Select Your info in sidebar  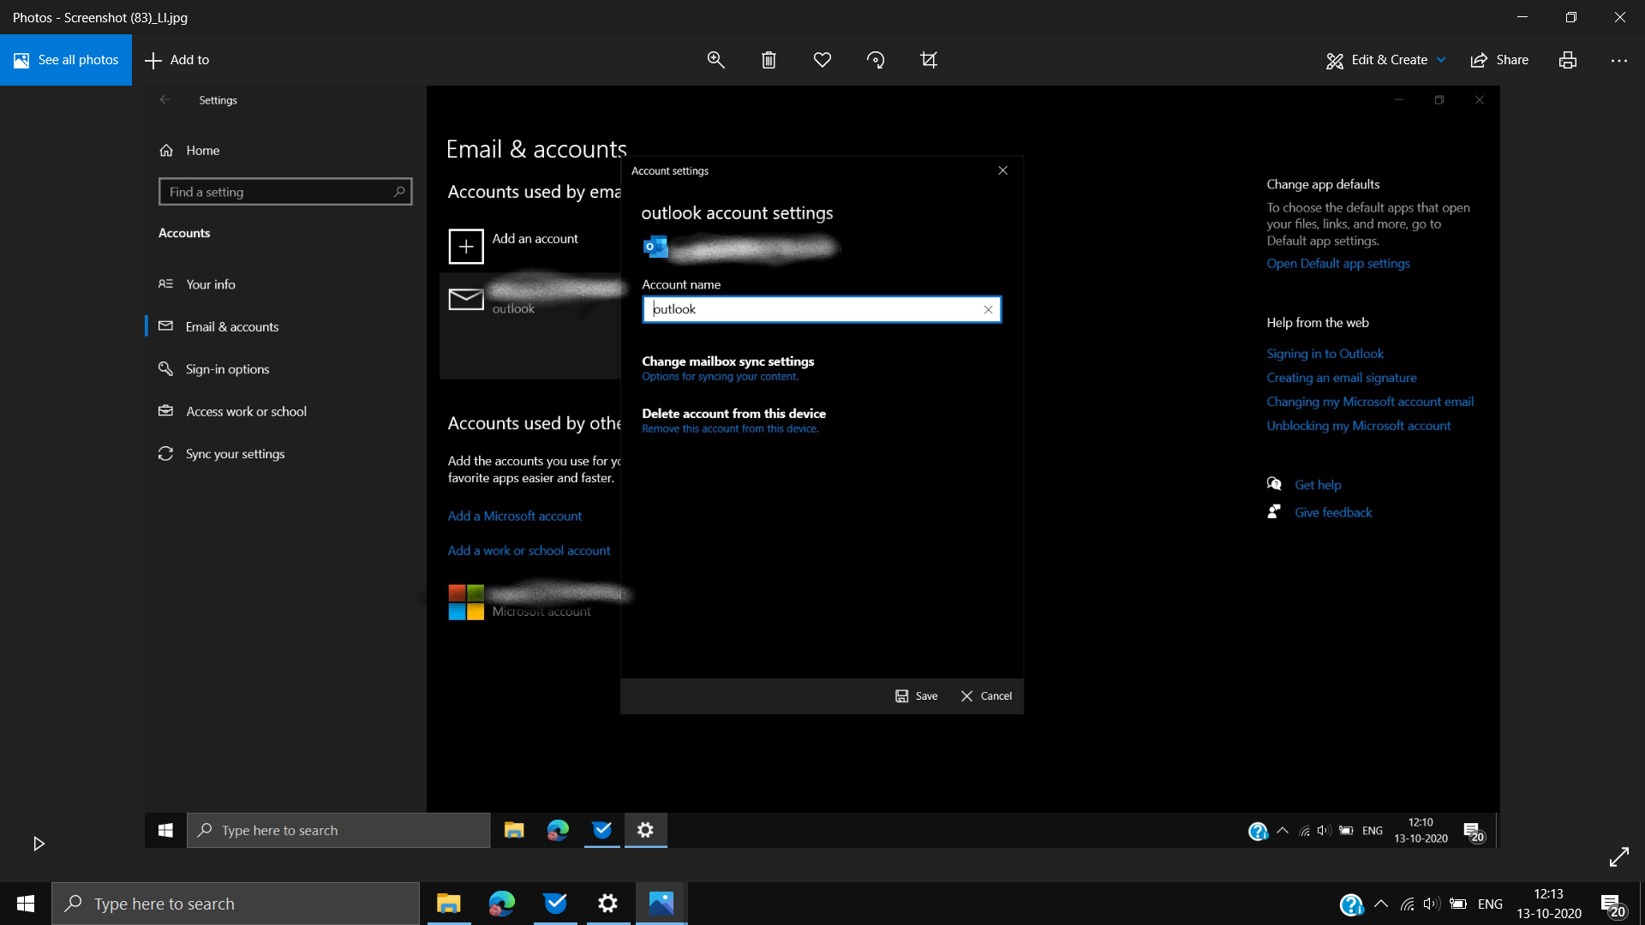click(197, 284)
